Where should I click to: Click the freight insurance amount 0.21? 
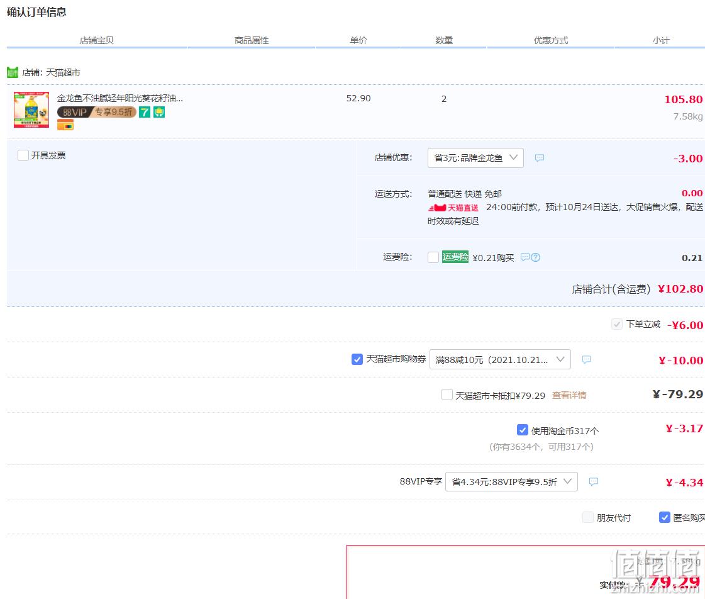click(x=692, y=258)
